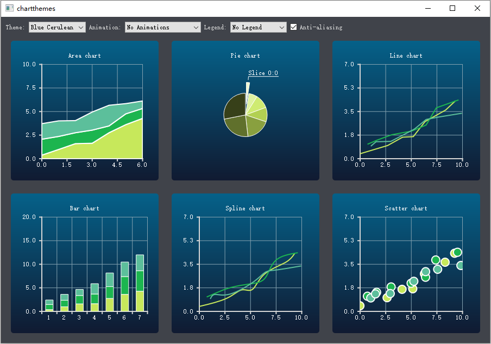Click the Scatter chart title
The height and width of the screenshot is (344, 491).
406,208
